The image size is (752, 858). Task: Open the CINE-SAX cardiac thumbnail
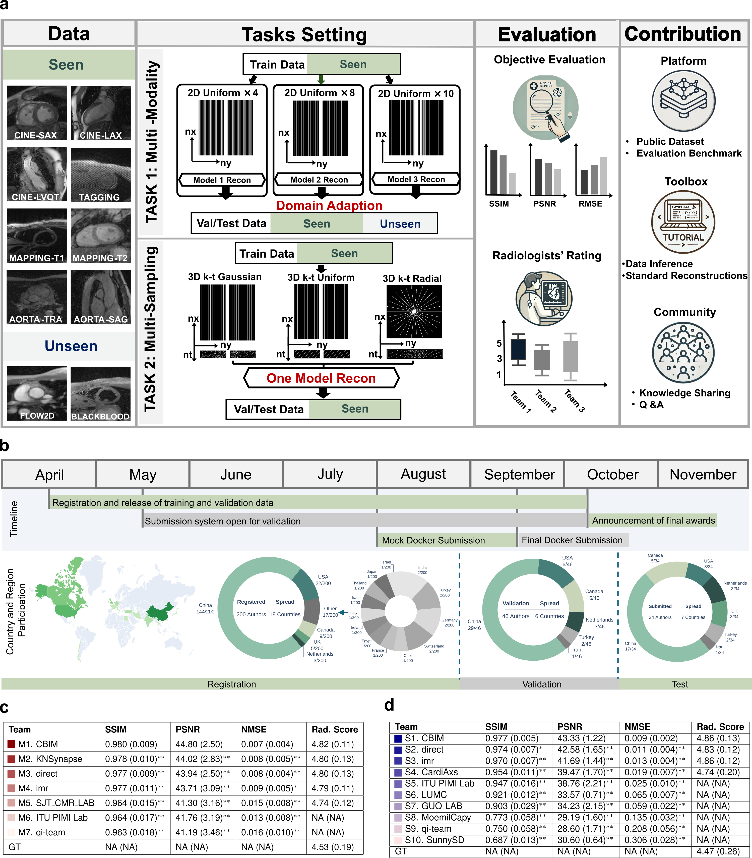click(x=36, y=112)
